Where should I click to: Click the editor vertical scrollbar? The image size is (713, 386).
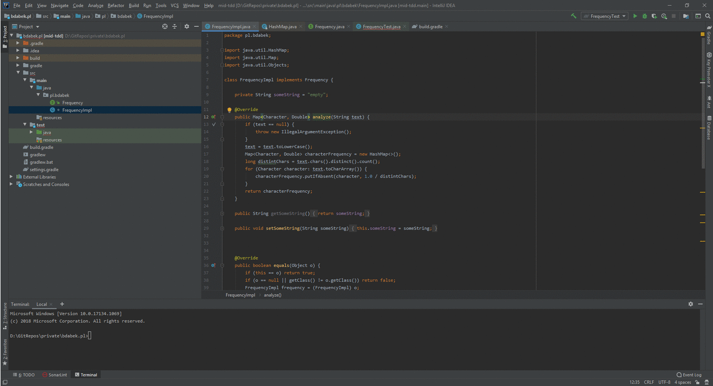[x=702, y=102]
